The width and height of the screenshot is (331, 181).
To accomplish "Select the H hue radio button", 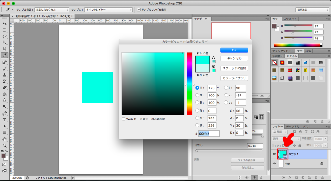I will coord(197,88).
